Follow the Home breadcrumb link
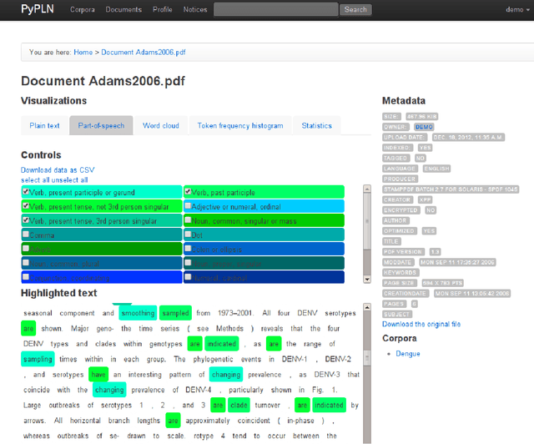Screen dimensions: 534x444 click(83, 52)
